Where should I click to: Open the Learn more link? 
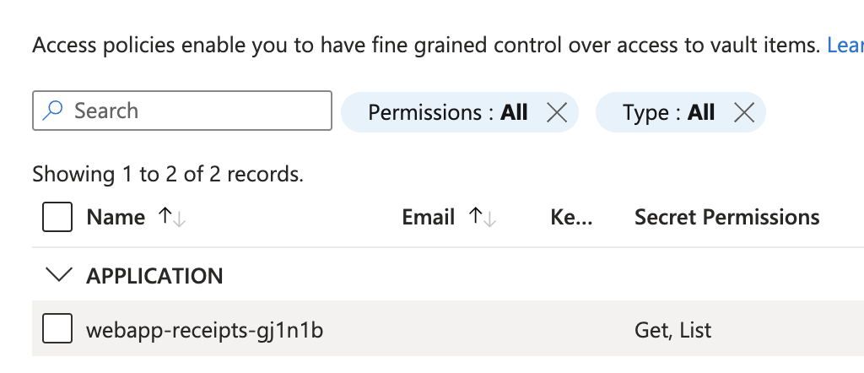(x=845, y=46)
